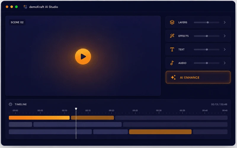The height and width of the screenshot is (148, 237).
Task: Click the Audio slider handle
Action: [207, 63]
